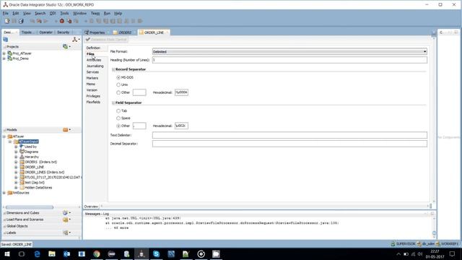Viewport: 462px width, 260px height.
Task: Open the Definition section
Action: coord(93,48)
